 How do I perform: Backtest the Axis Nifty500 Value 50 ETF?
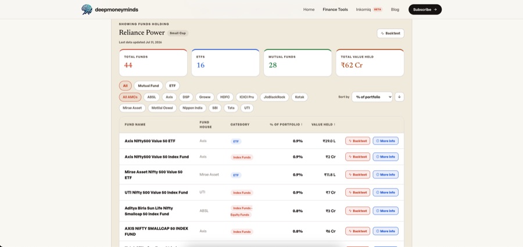pyautogui.click(x=357, y=141)
